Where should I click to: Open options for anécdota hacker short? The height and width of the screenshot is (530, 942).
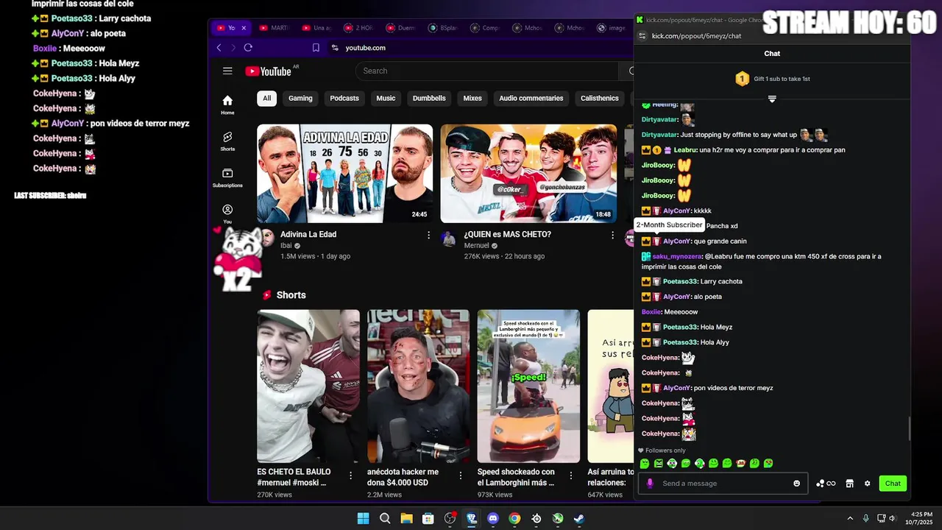pos(461,476)
